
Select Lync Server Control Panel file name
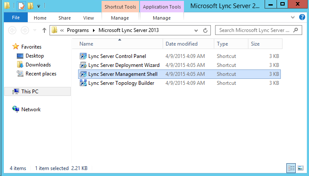pyautogui.click(x=117, y=56)
